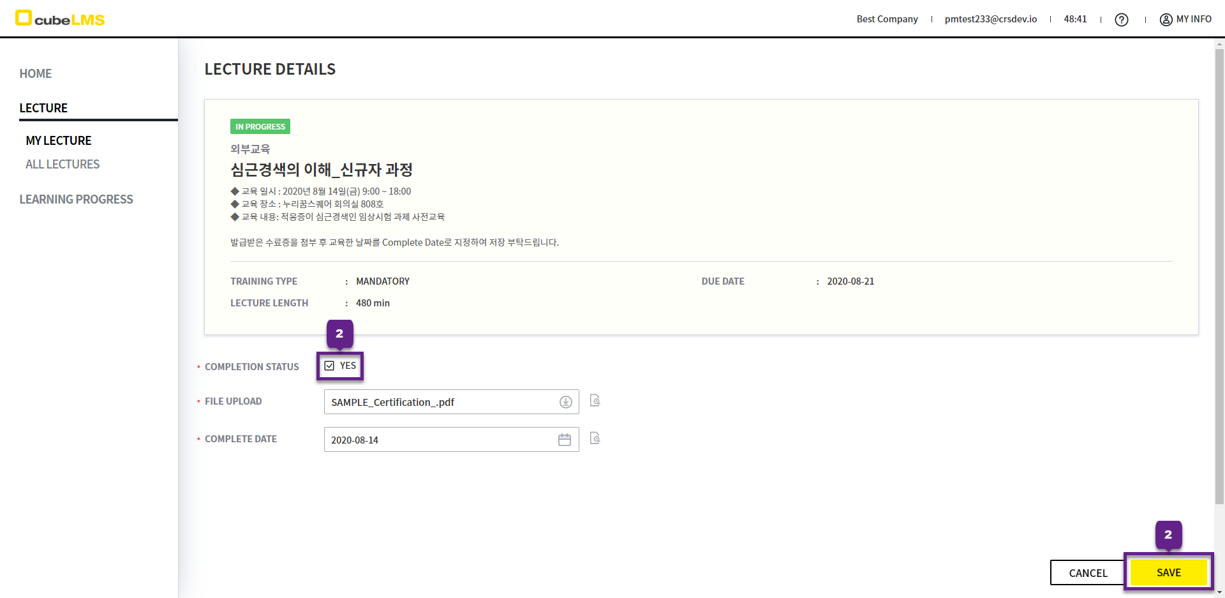Click the MY INFO user profile icon
The image size is (1225, 598).
point(1166,20)
